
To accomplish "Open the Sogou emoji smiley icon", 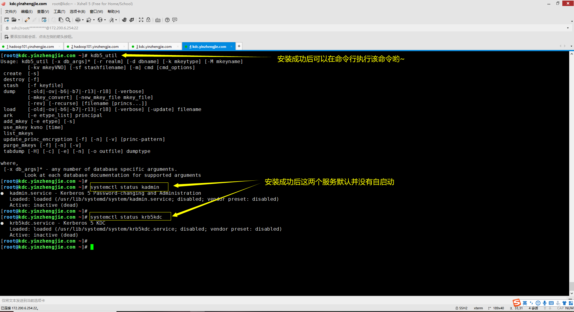I will click(538, 303).
